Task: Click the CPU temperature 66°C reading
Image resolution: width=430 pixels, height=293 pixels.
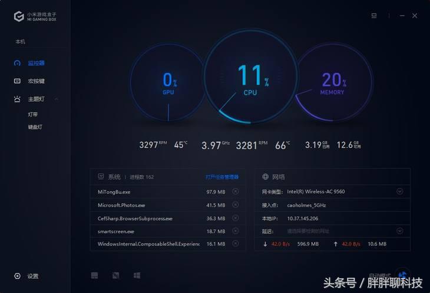Action: pos(283,145)
